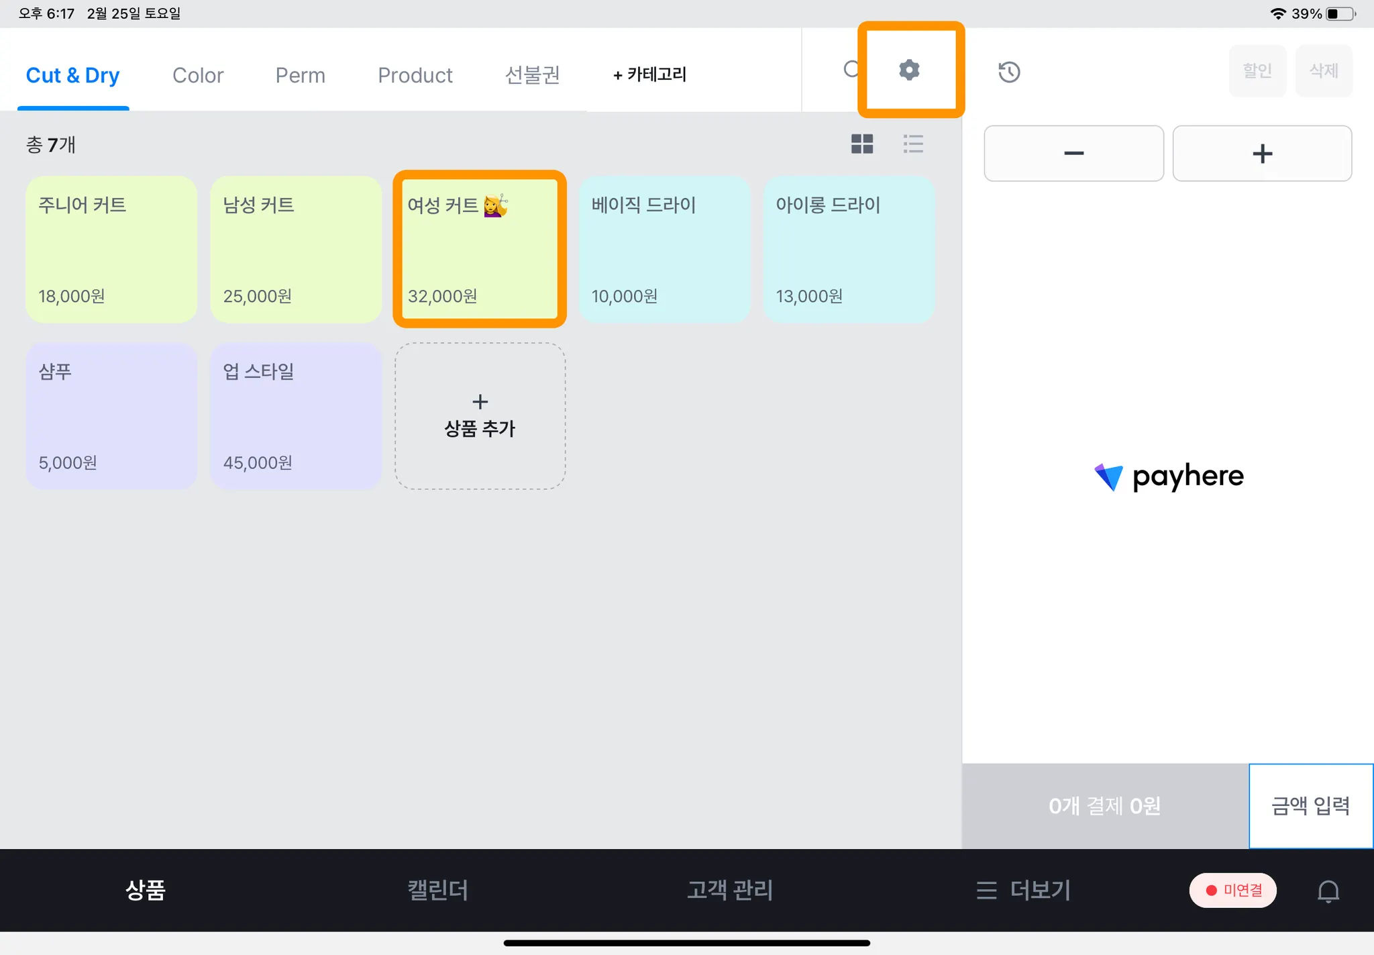
Task: Open the 더보기 hamburger menu
Action: click(x=1023, y=891)
